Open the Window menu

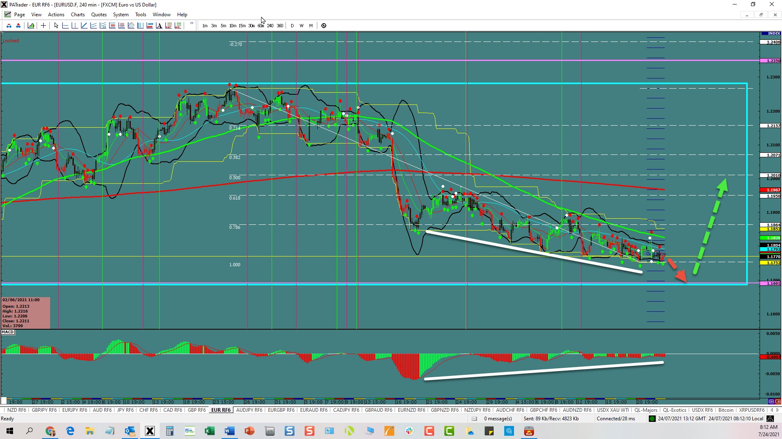(162, 15)
